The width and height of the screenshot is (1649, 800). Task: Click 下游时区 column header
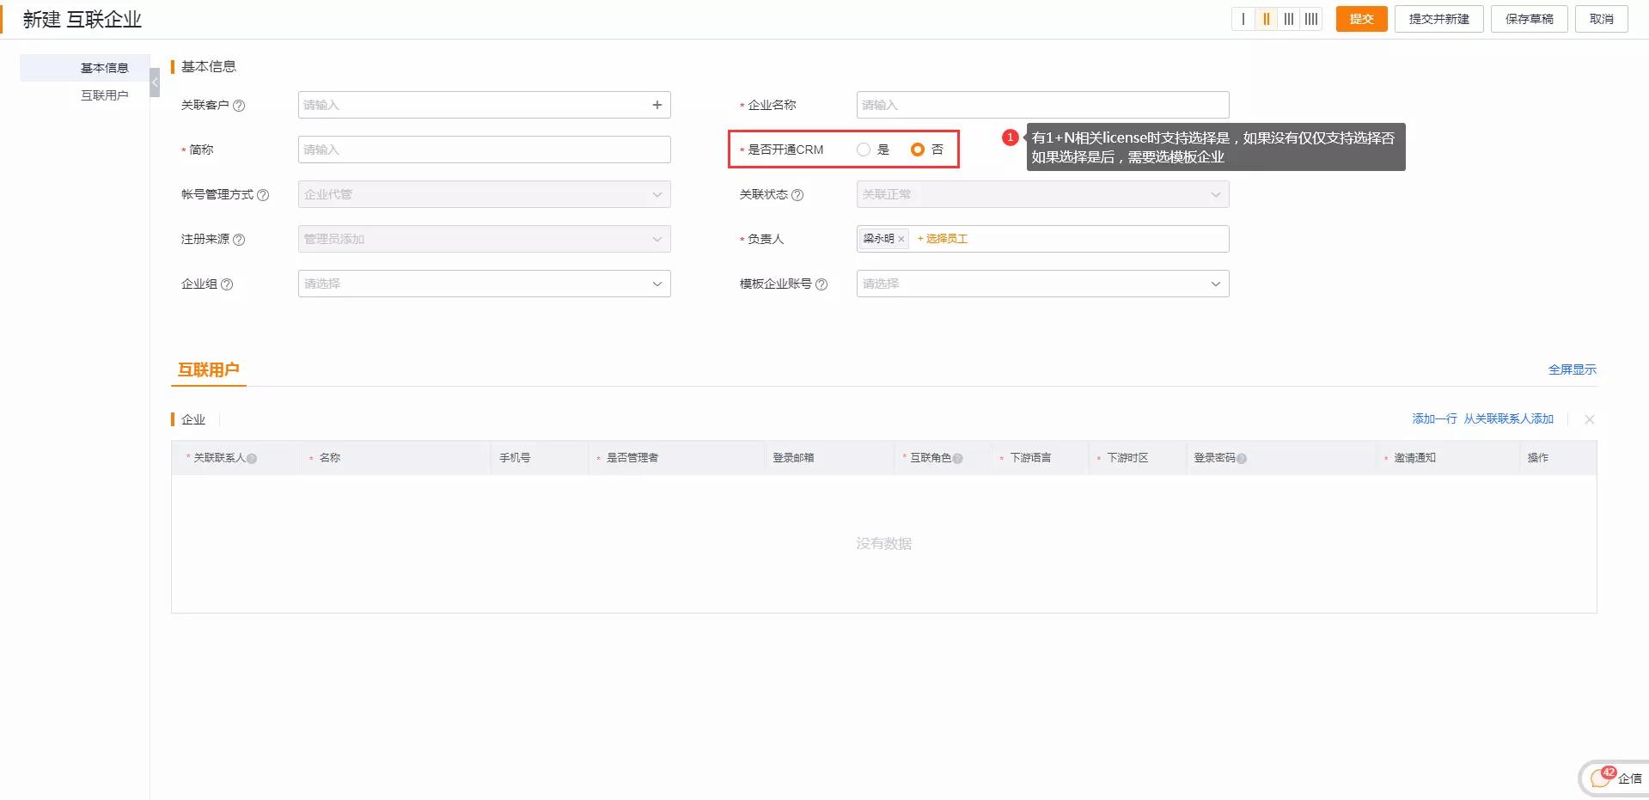click(x=1127, y=458)
